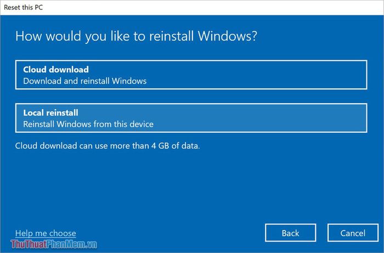The width and height of the screenshot is (384, 253).
Task: Click the red ThuThuat part of the watermark
Action: (29, 244)
